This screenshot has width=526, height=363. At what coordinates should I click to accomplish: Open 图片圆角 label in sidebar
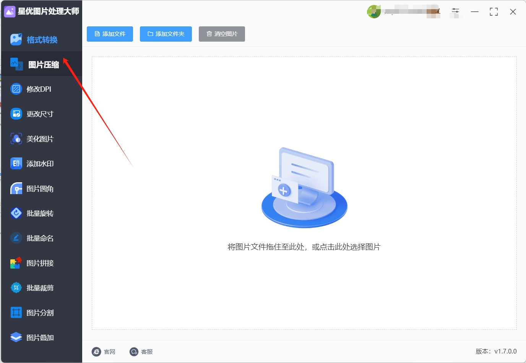40,189
